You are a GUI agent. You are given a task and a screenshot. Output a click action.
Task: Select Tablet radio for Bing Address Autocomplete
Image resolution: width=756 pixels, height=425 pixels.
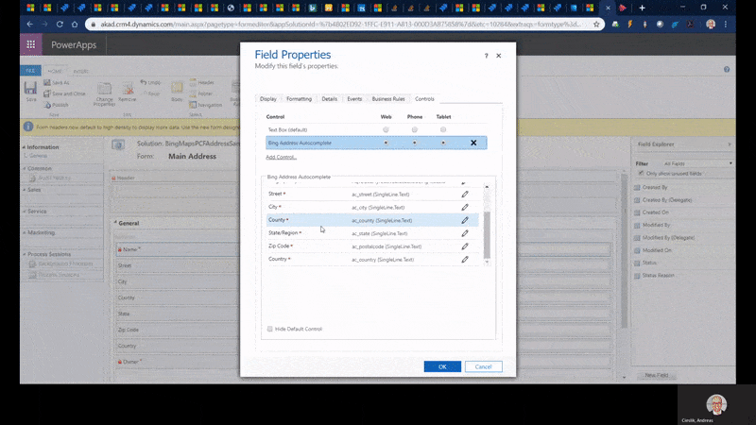tap(443, 143)
